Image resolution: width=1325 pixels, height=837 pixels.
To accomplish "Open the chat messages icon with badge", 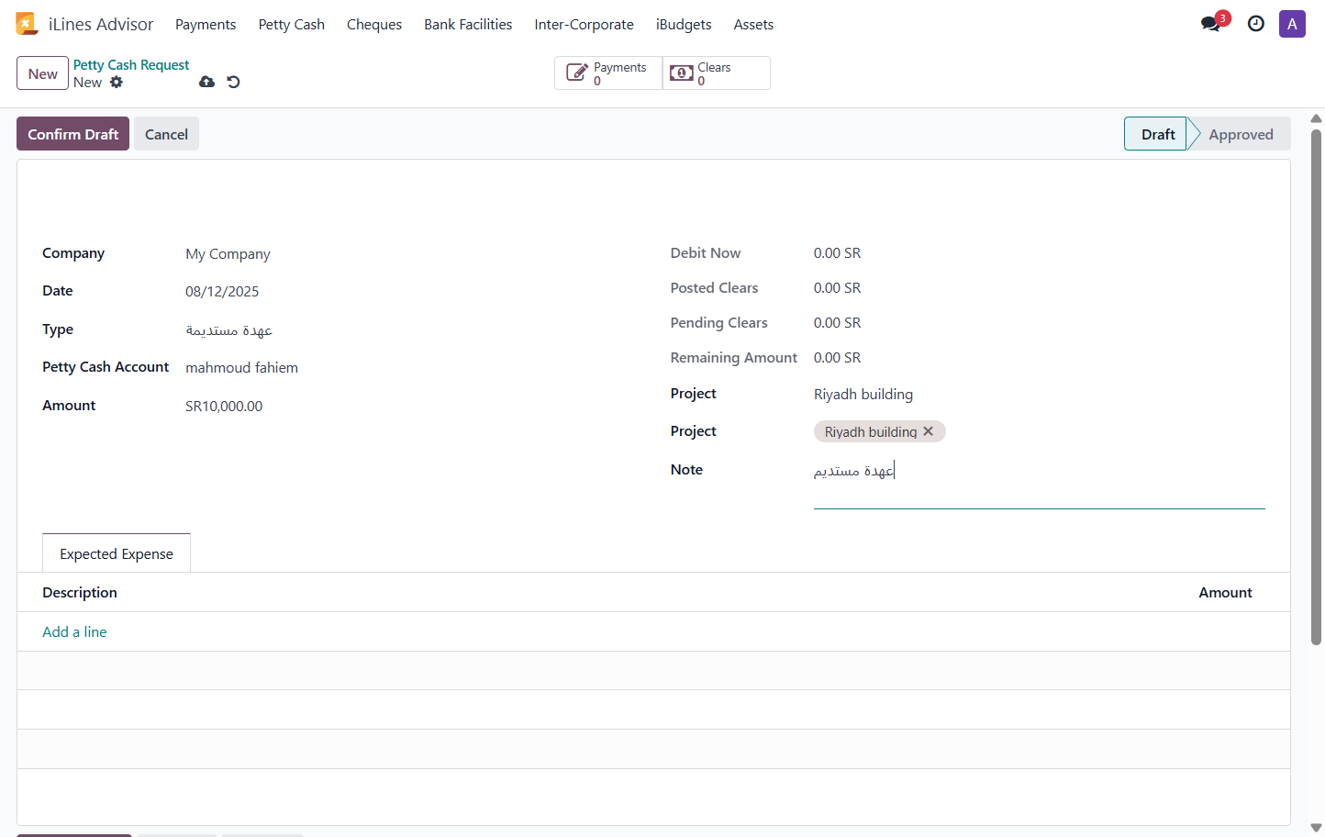I will [1213, 23].
